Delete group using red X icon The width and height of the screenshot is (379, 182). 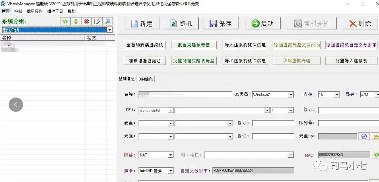[x=86, y=21]
